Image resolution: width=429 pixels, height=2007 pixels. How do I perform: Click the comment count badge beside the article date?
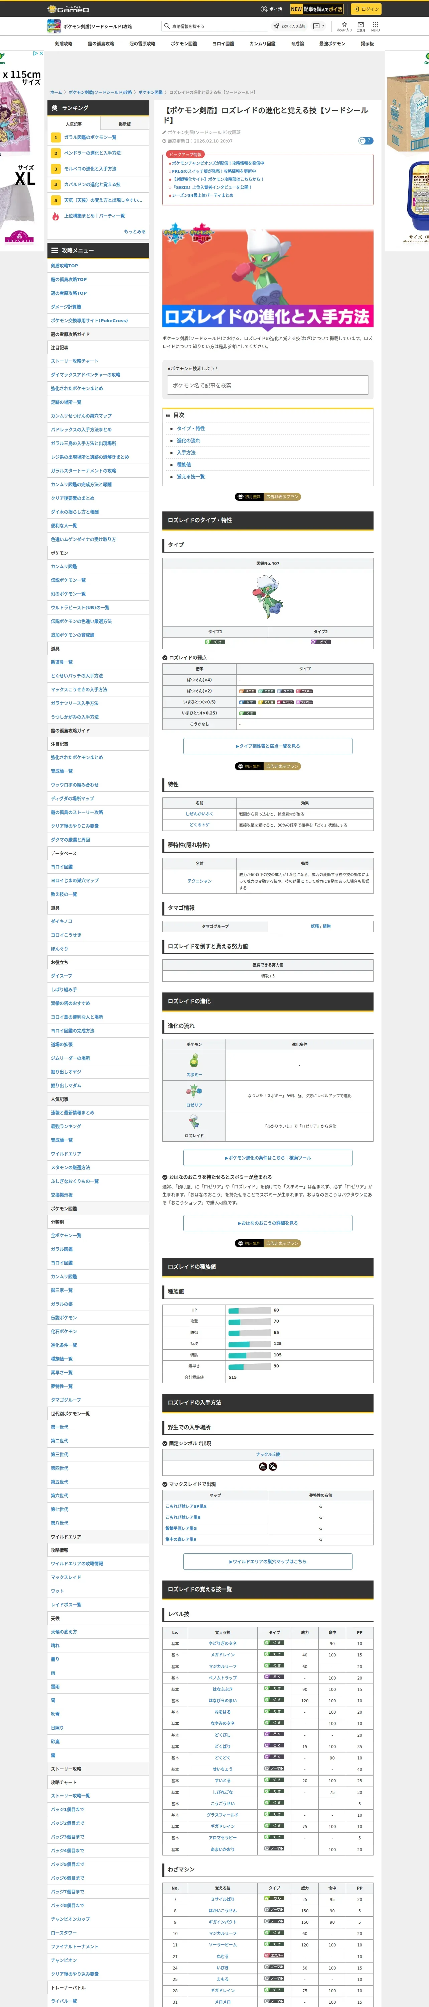pyautogui.click(x=365, y=141)
